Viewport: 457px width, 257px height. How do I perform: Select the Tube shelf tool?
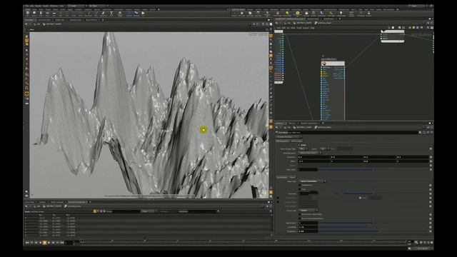pos(41,13)
